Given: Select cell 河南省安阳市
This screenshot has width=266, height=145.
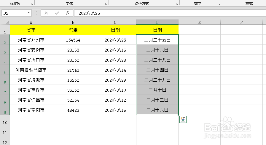Looking at the screenshot, I should 31,50.
